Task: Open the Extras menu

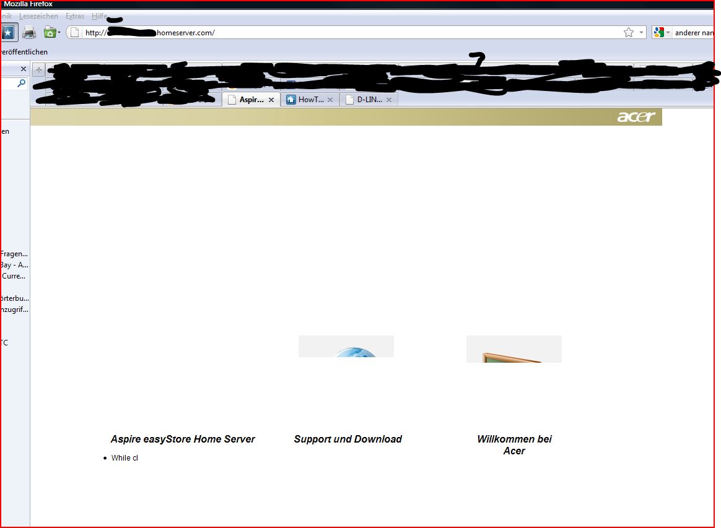Action: [75, 16]
